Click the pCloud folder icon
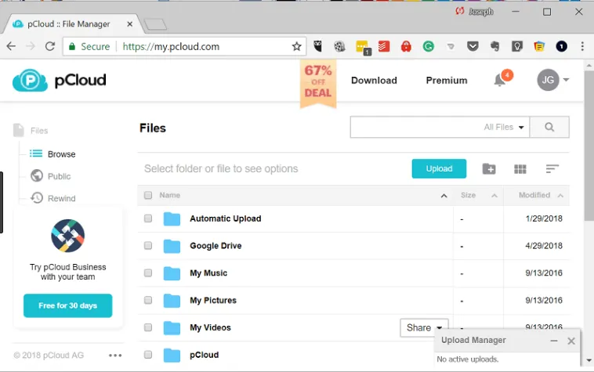The height and width of the screenshot is (372, 594). tap(172, 355)
